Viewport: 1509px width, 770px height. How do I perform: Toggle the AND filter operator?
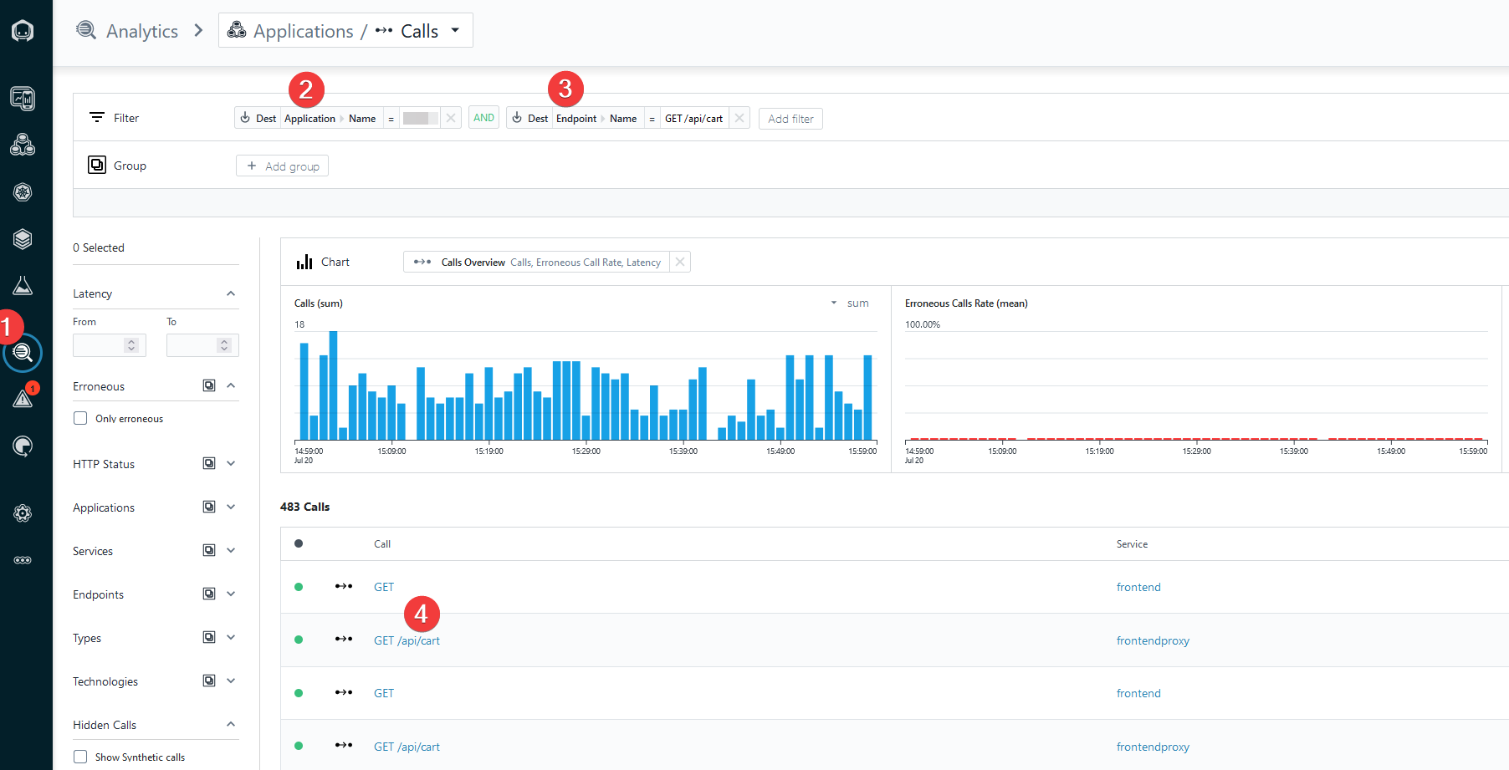483,118
